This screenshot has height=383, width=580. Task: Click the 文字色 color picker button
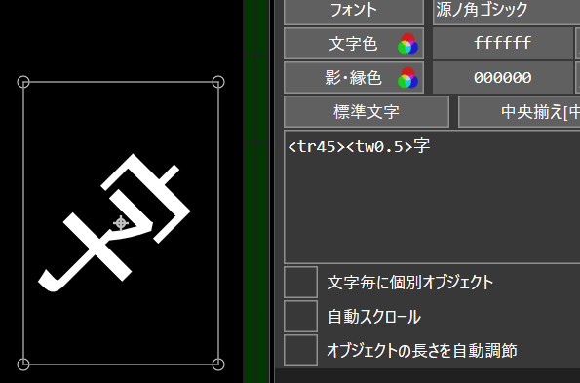(354, 43)
